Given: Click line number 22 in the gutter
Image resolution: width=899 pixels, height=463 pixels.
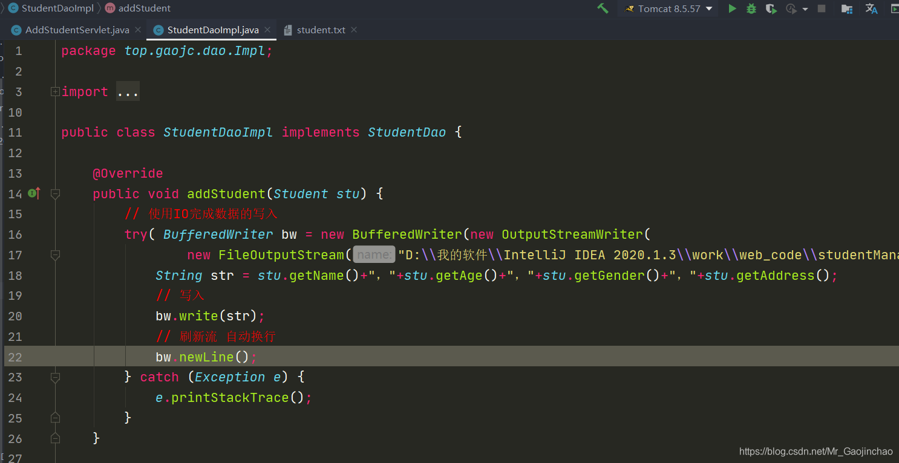Looking at the screenshot, I should (x=15, y=357).
